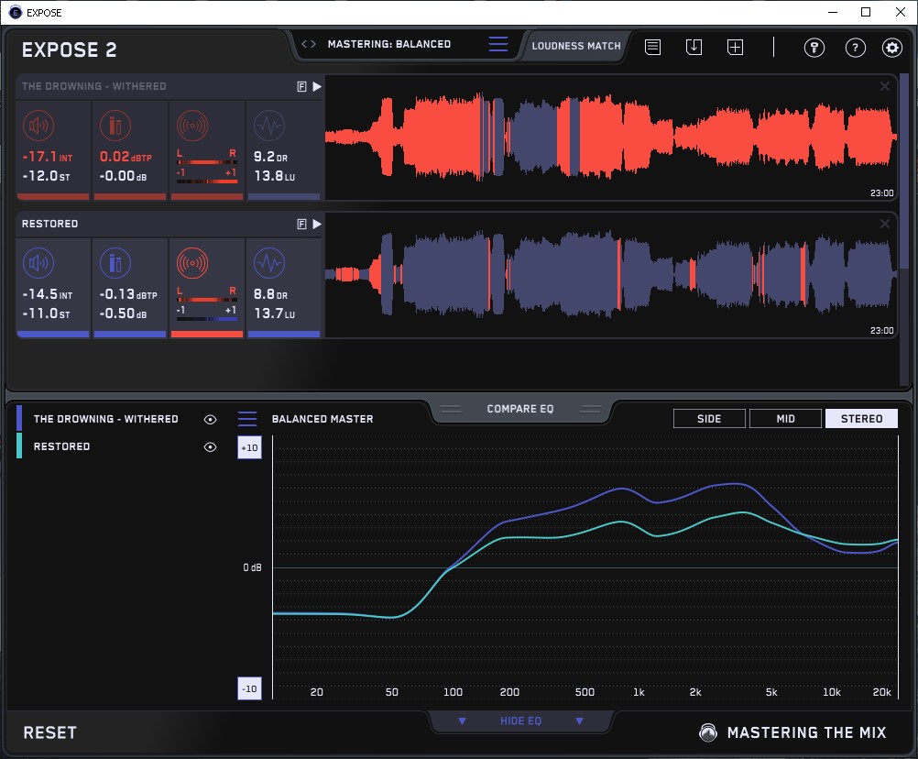Click the license key icon

coord(814,48)
